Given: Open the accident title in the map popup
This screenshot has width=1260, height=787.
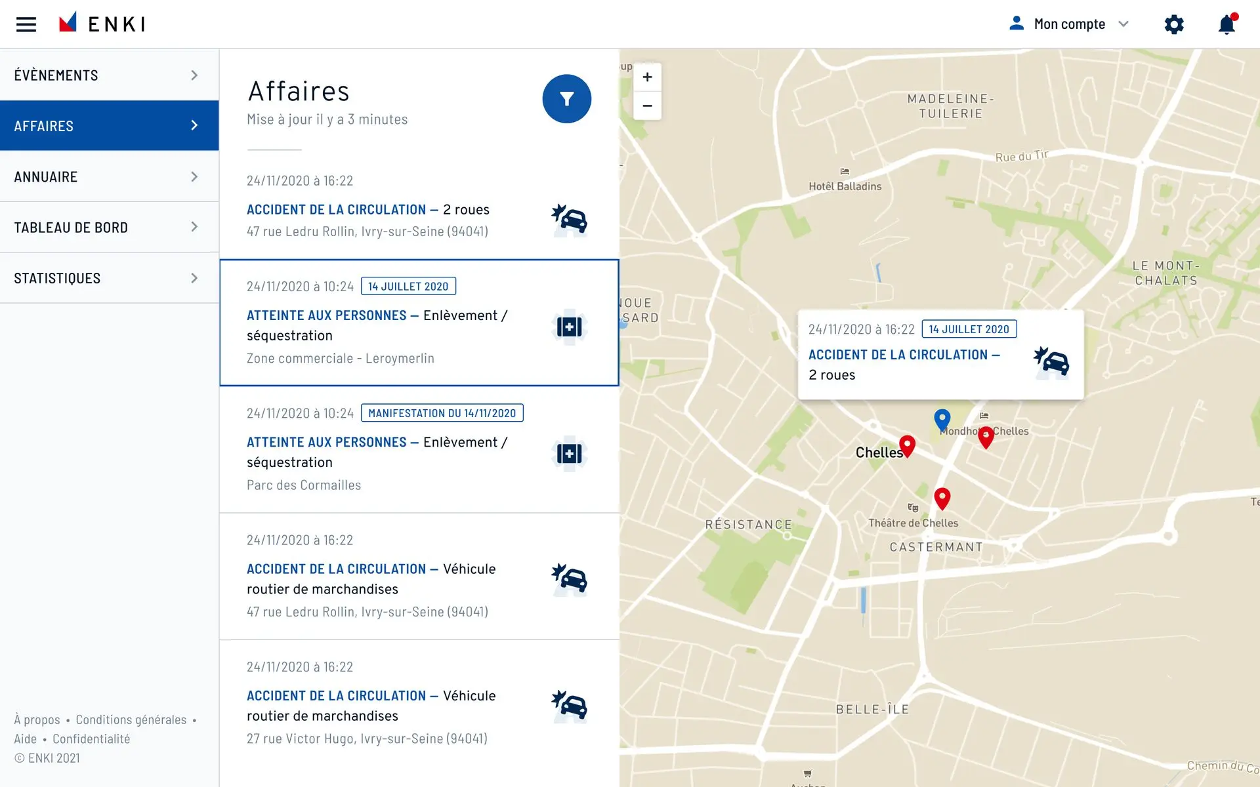Looking at the screenshot, I should coord(904,365).
